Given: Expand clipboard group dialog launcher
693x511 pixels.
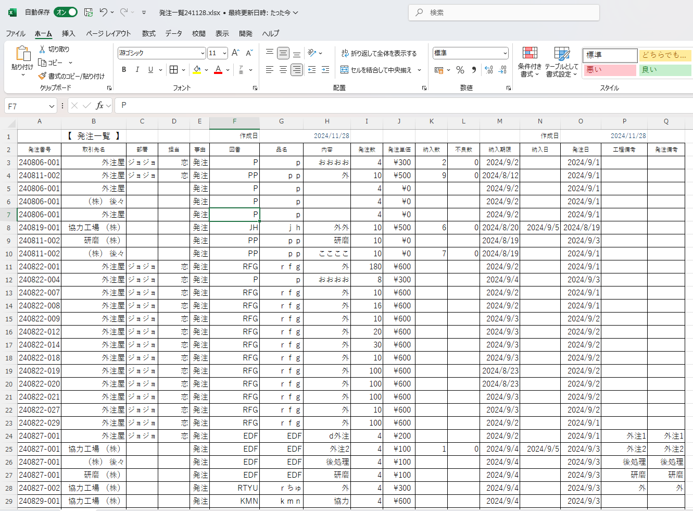Looking at the screenshot, I should [109, 88].
